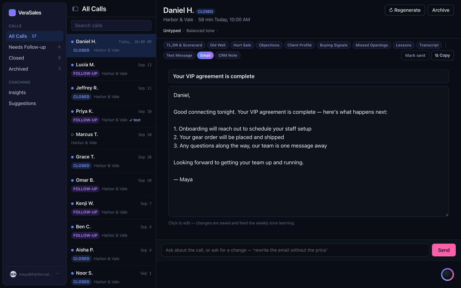The image size is (461, 288).
Task: Click the Search calls input field
Action: click(x=111, y=25)
